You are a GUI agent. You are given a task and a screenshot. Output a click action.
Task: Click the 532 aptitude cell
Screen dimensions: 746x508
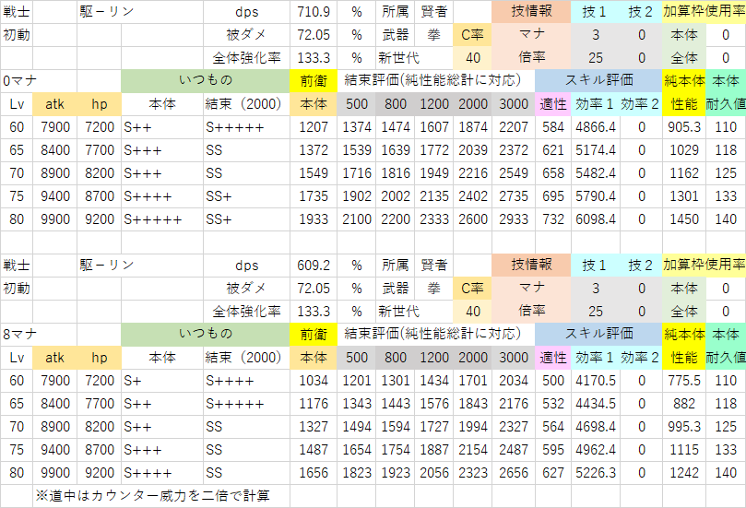tap(553, 404)
